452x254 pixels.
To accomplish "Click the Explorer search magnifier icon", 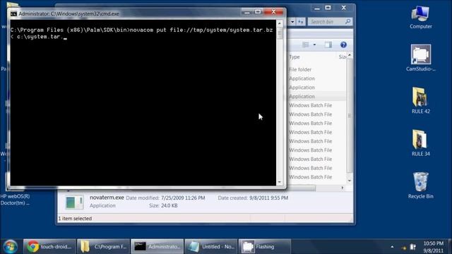I will (x=348, y=21).
